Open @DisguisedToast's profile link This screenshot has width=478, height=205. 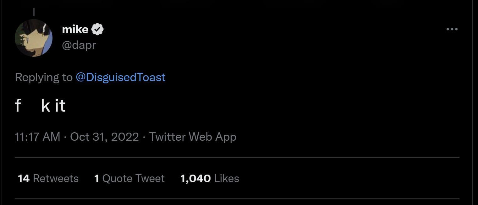pyautogui.click(x=120, y=77)
